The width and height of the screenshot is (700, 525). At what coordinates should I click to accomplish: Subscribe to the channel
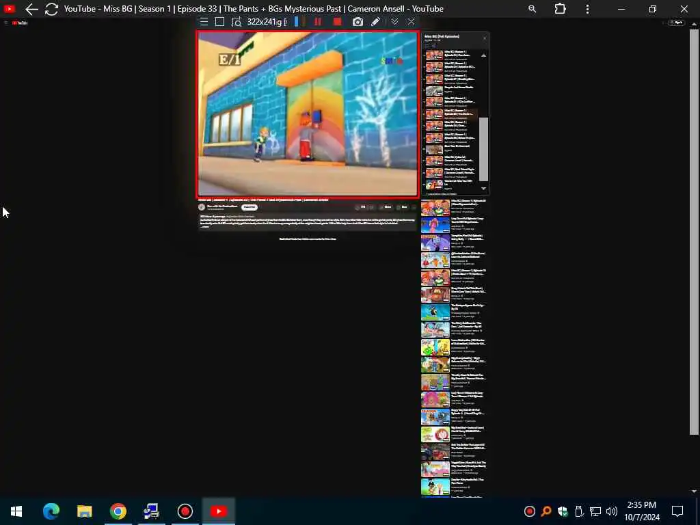click(249, 207)
